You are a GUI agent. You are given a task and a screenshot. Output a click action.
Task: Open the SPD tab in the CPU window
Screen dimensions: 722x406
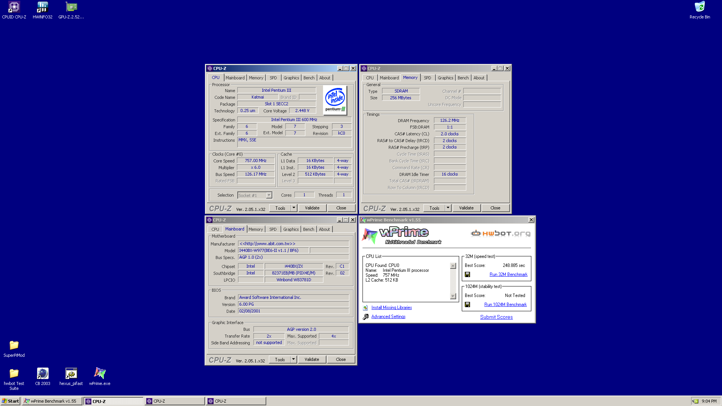(273, 78)
